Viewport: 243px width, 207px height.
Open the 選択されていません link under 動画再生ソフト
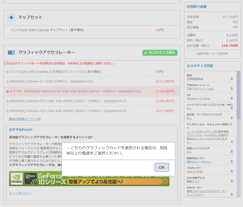click(x=199, y=162)
